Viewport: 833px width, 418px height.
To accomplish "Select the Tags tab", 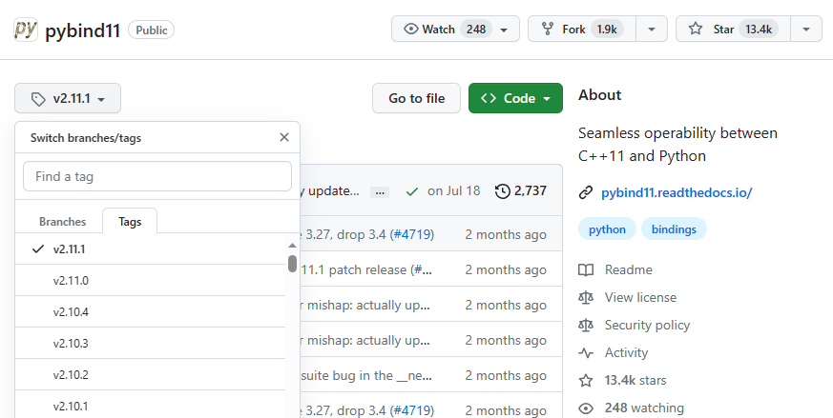I will click(x=130, y=221).
